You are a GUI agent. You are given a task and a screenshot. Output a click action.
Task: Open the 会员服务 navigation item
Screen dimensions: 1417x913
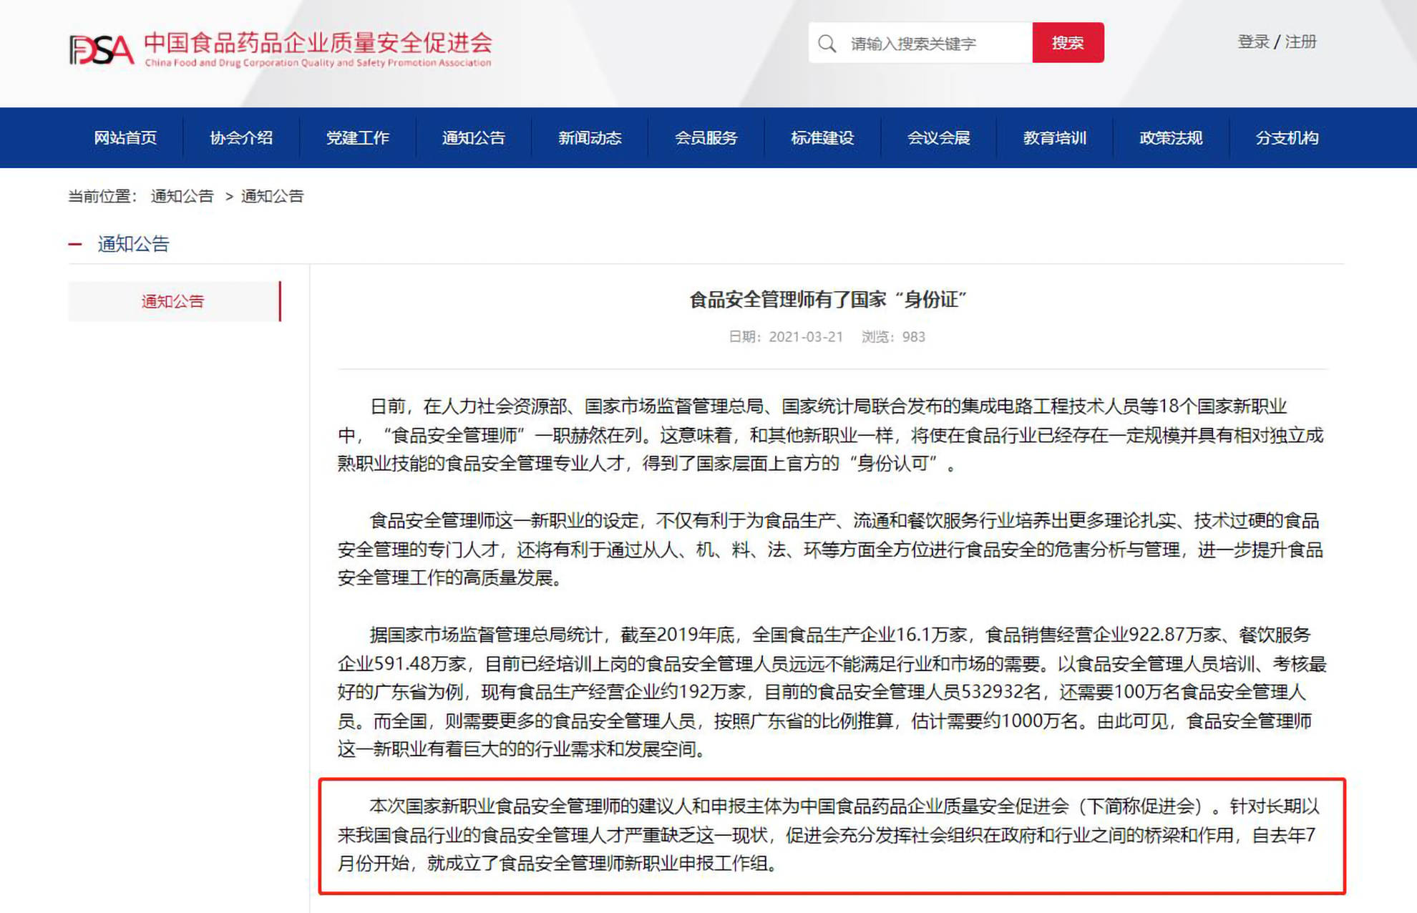[706, 137]
